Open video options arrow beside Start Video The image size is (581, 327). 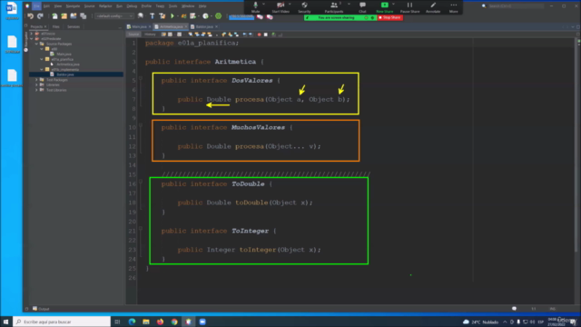click(x=290, y=4)
